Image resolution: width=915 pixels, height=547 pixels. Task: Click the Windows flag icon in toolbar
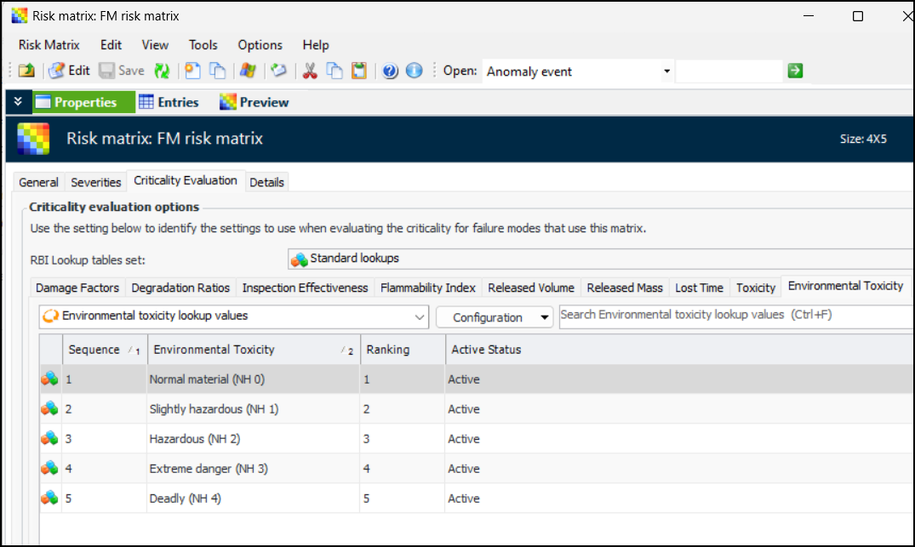(x=249, y=71)
